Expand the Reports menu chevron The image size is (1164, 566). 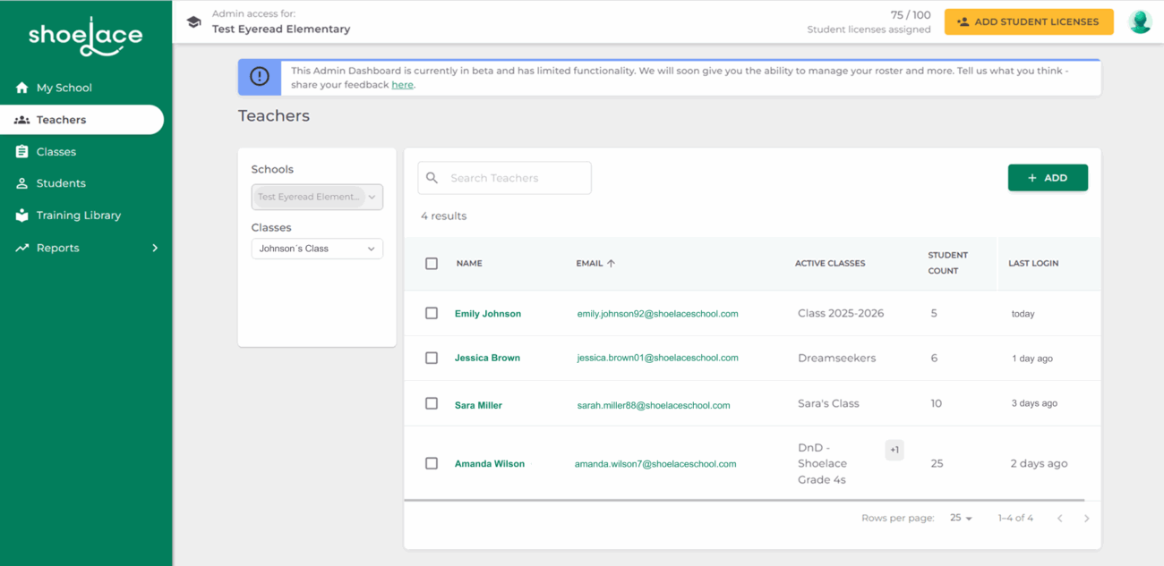154,248
